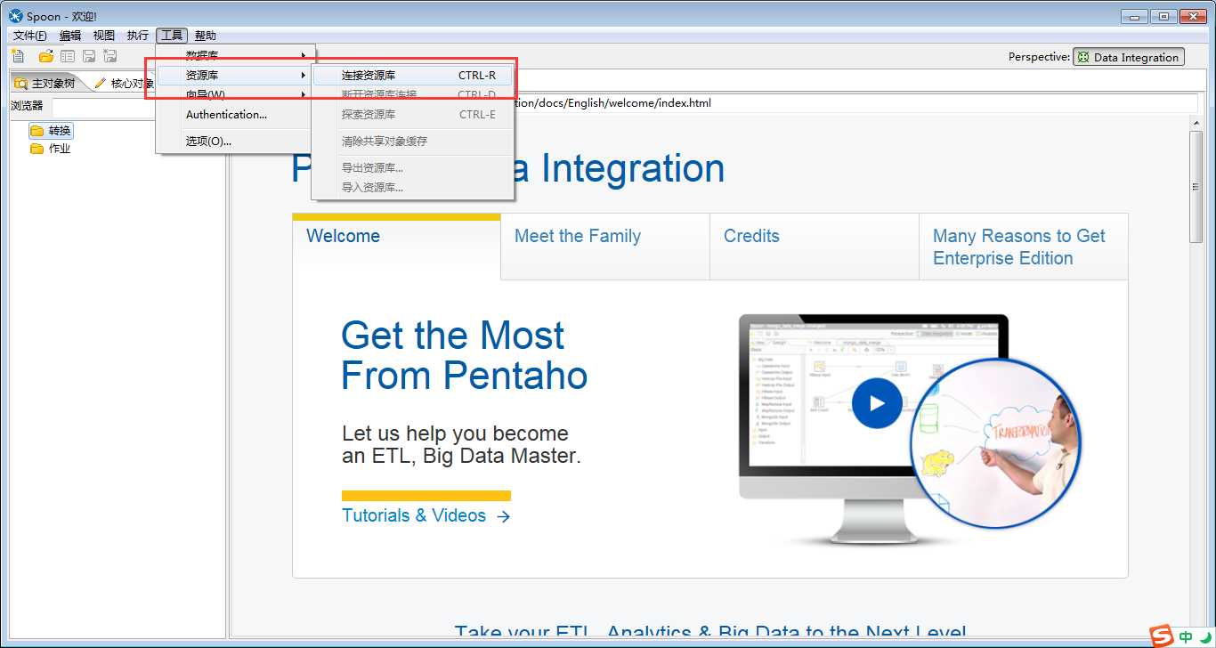Select 连接资源库 CTRL-R
This screenshot has width=1216, height=648.
[x=413, y=76]
